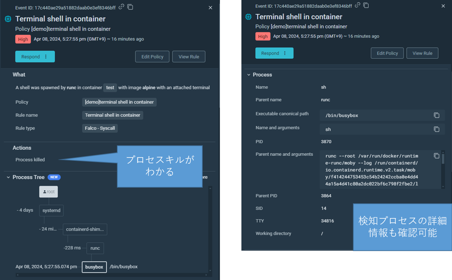
Task: Click the event type hexagon icon beside the title
Action: coord(8,19)
